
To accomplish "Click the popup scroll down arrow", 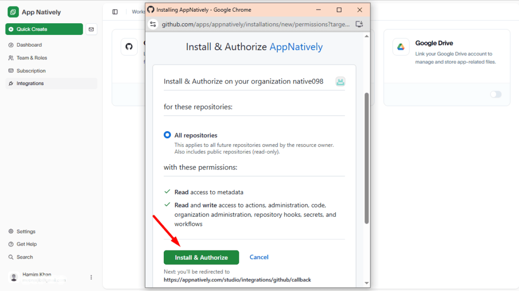I will (x=366, y=283).
